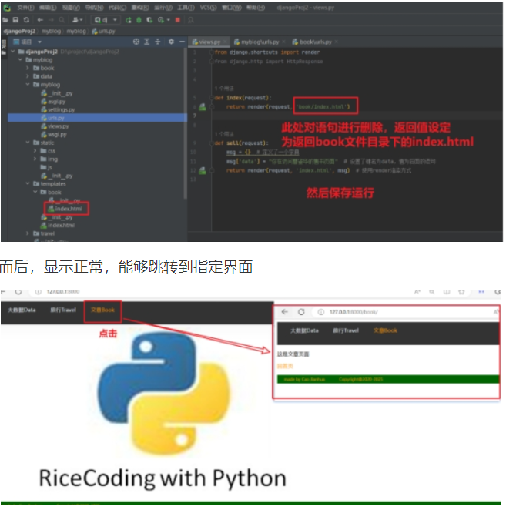The height and width of the screenshot is (510, 506).
Task: Click the Save All toolbar icon
Action: coord(15,20)
